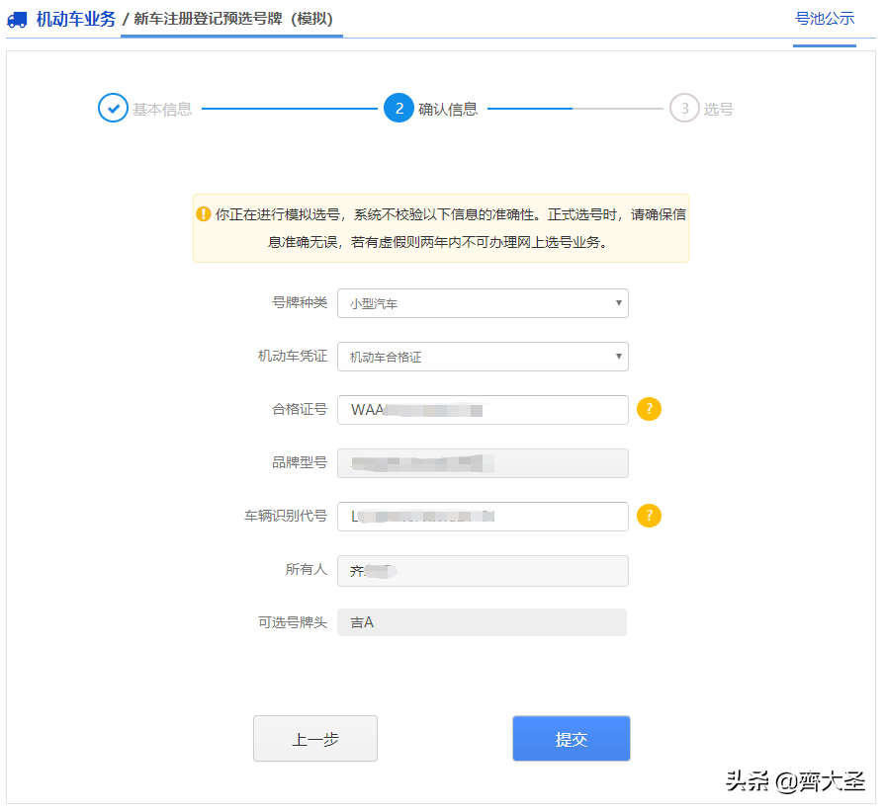Open the 机动车凭证 dropdown showing 机动车合格证
The width and height of the screenshot is (885, 812).
point(483,357)
